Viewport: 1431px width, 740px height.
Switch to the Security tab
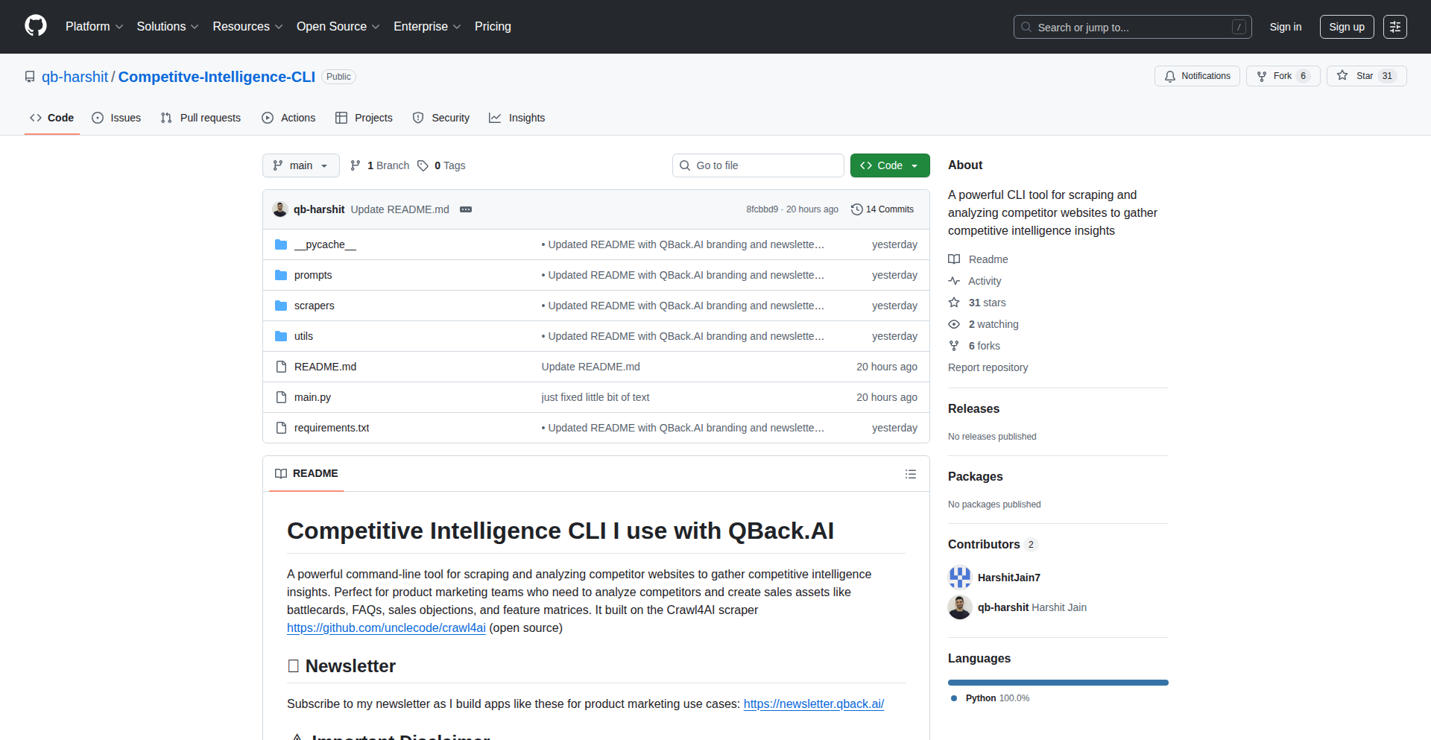tap(441, 118)
